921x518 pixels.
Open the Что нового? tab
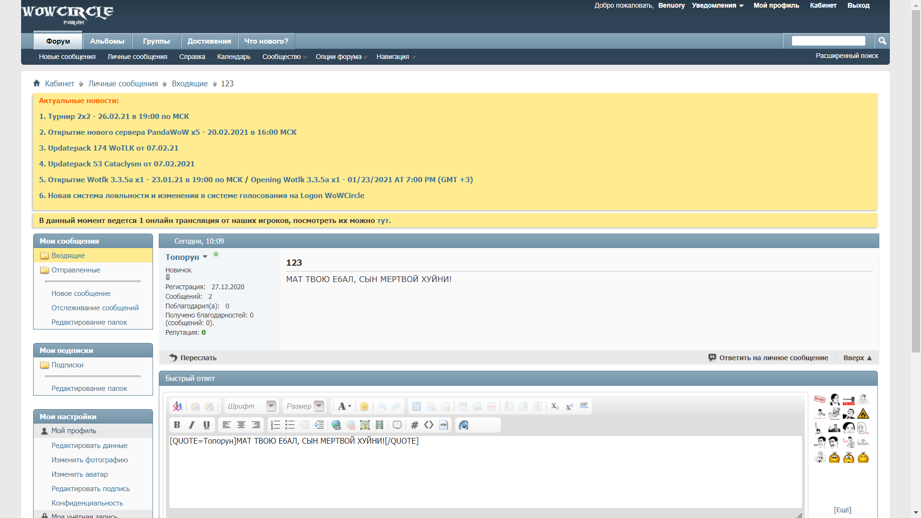[x=266, y=41]
